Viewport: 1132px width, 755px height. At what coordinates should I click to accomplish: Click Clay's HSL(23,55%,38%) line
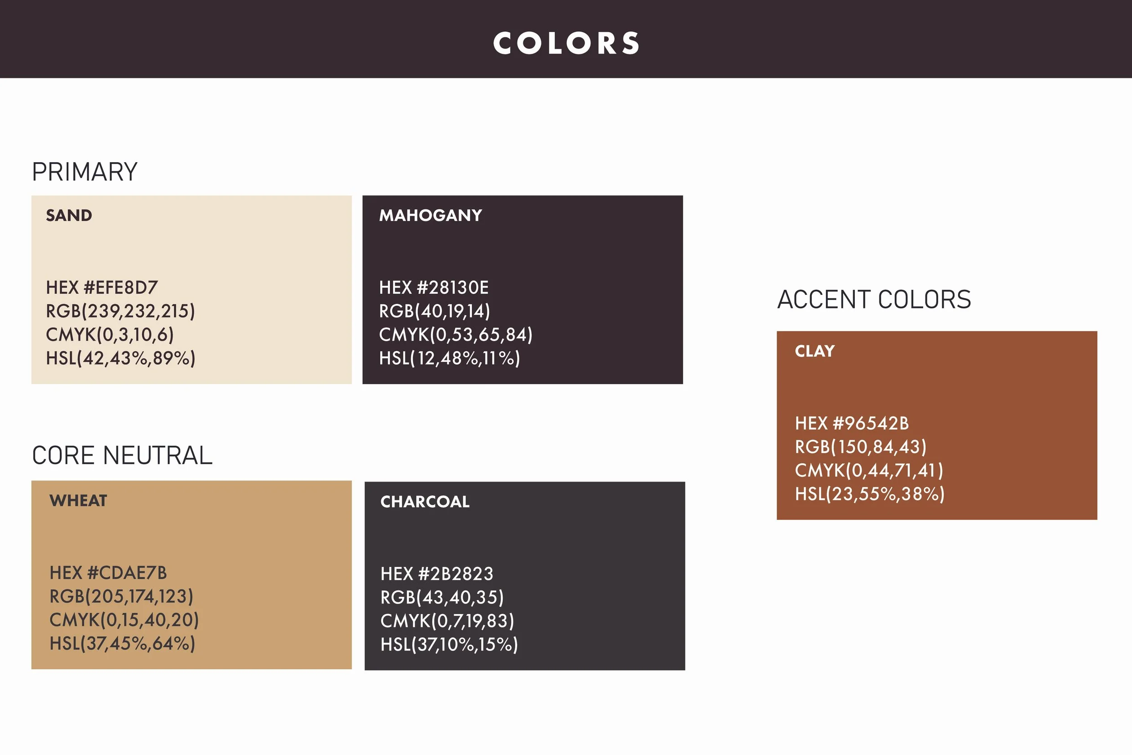coord(869,494)
